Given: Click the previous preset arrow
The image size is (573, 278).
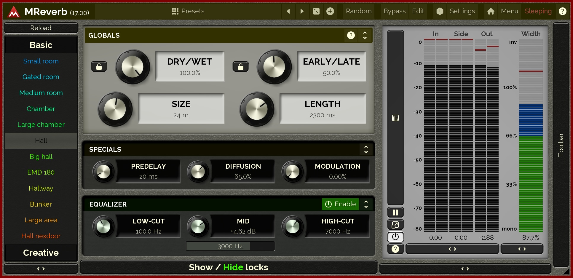Looking at the screenshot, I should [288, 11].
